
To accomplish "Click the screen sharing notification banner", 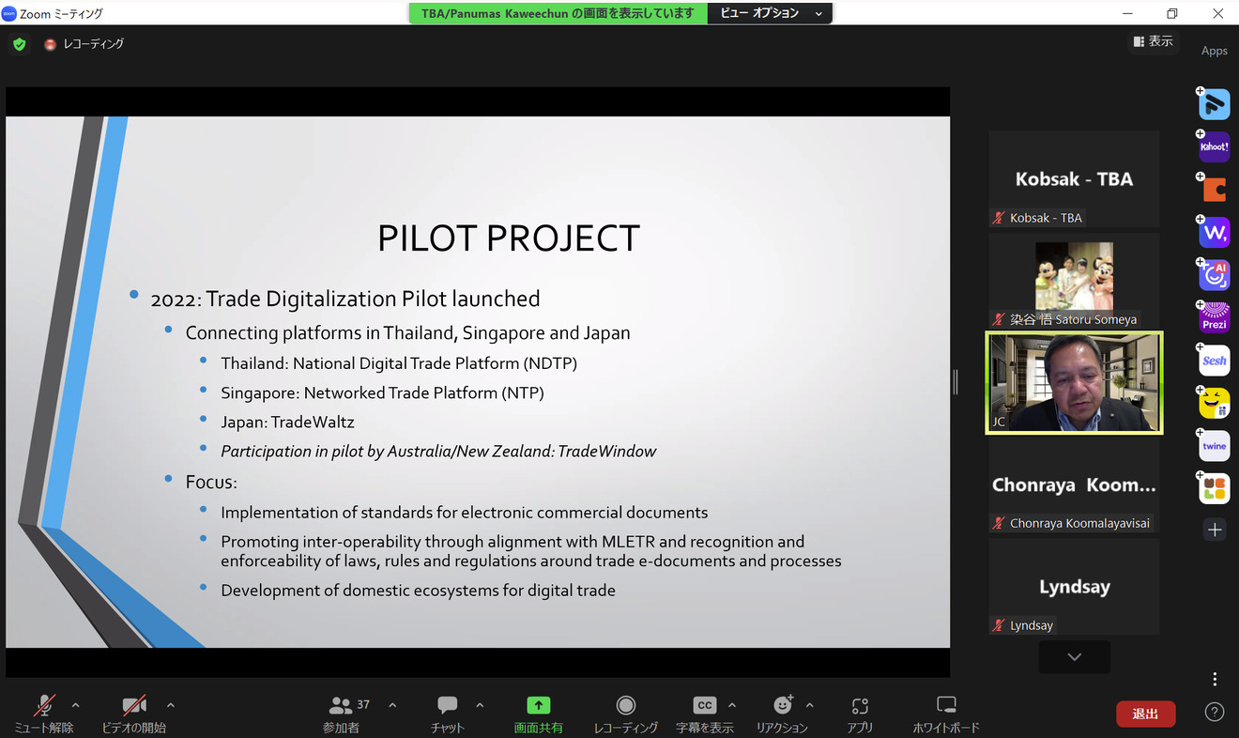I will coord(558,13).
